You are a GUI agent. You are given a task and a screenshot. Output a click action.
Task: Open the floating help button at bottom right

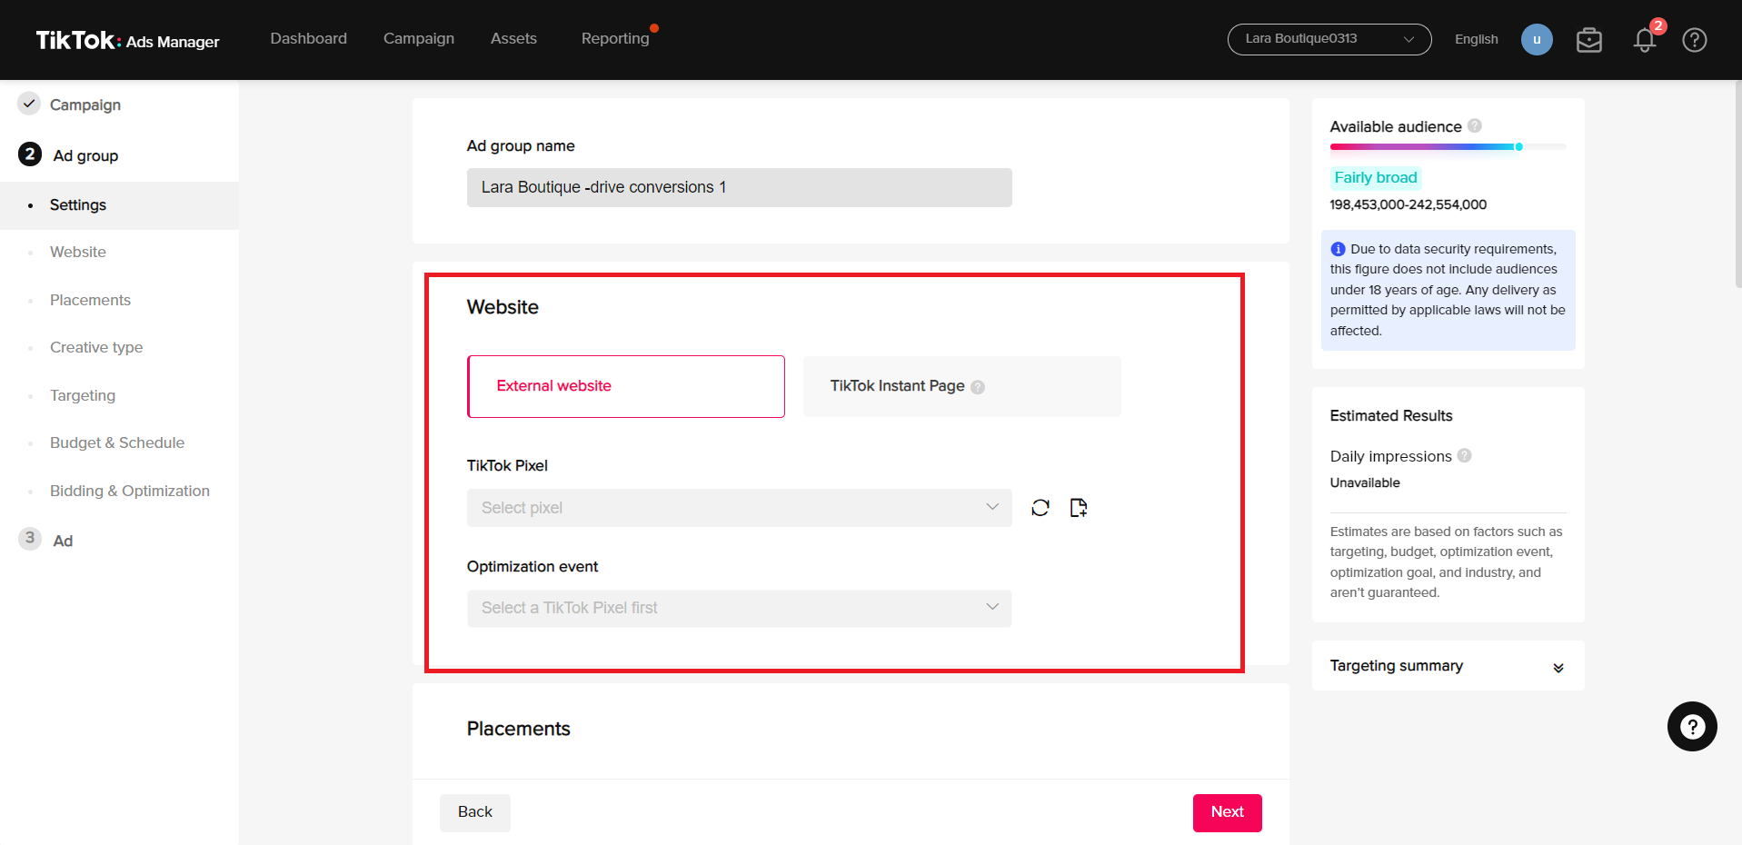[x=1691, y=726]
